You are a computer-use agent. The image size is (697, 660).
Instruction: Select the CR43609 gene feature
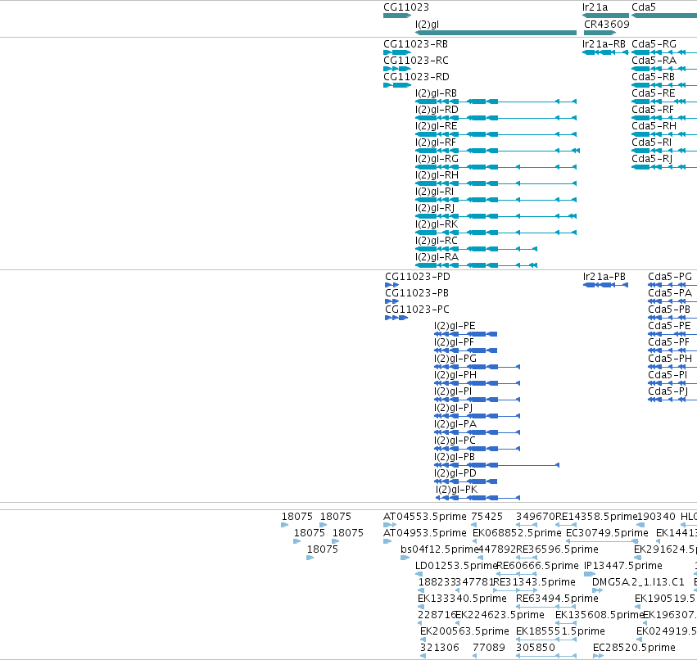coord(600,33)
